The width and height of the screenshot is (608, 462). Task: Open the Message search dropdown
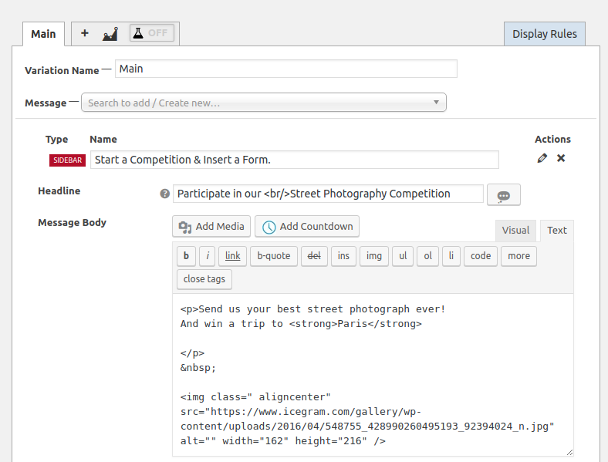[264, 103]
